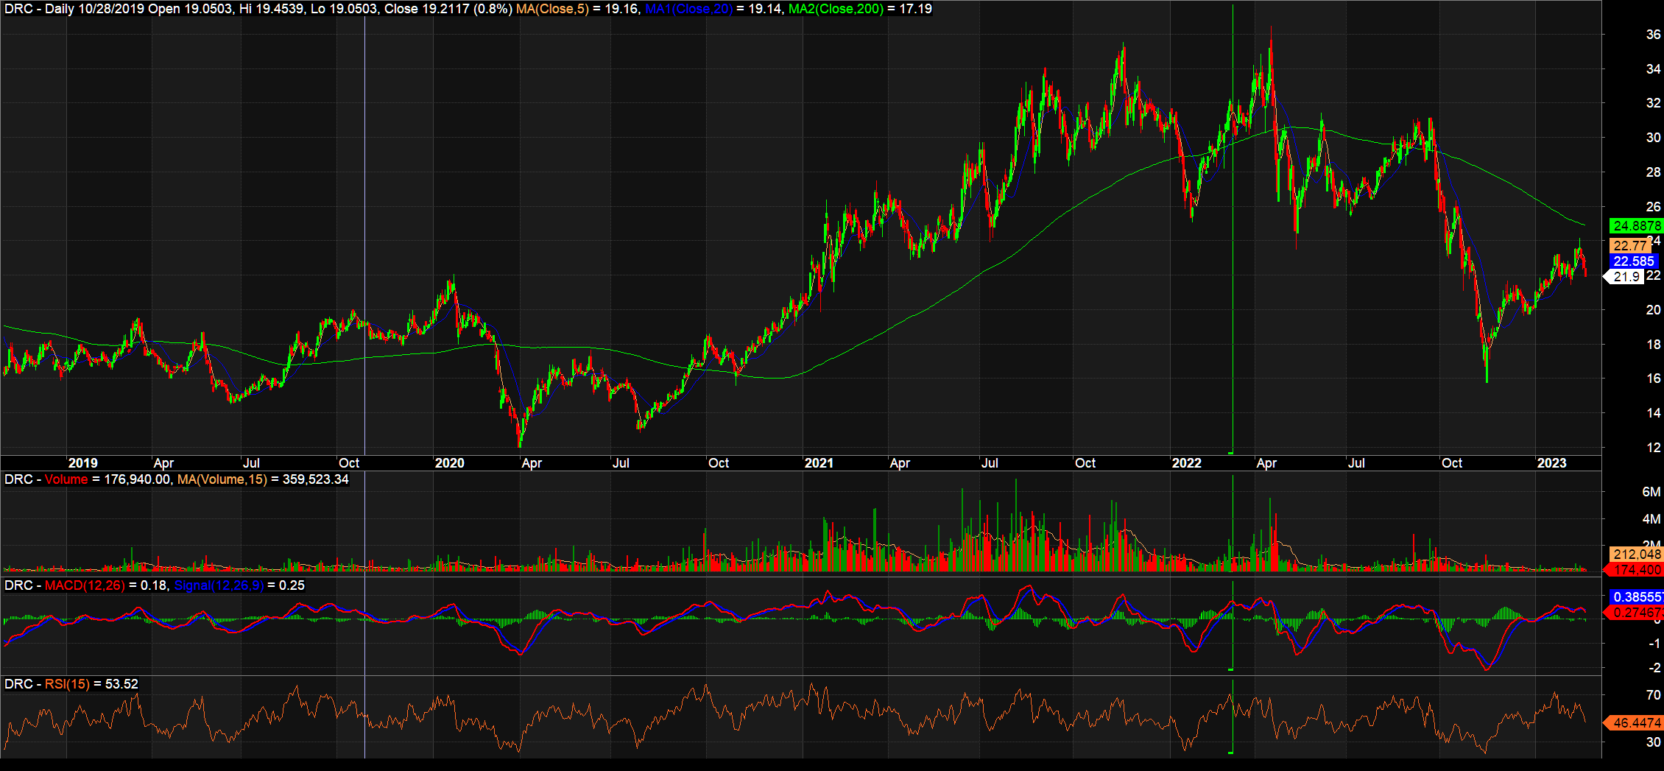Click the blue 0.38555 MACD value tag
The width and height of the screenshot is (1664, 771).
(1636, 597)
